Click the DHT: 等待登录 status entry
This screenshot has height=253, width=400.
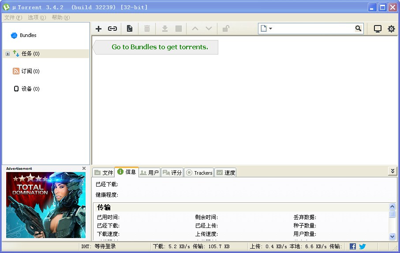pyautogui.click(x=98, y=246)
